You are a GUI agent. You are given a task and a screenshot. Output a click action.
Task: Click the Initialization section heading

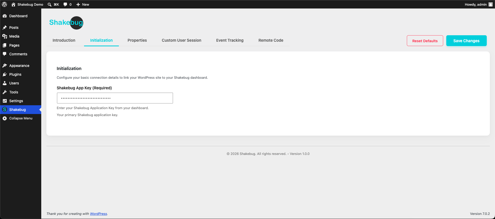click(x=69, y=68)
